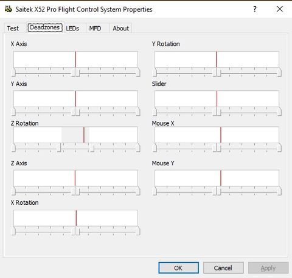Open the LEDs tab
The width and height of the screenshot is (292, 278).
72,28
